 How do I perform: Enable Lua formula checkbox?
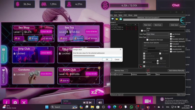click(x=171, y=34)
